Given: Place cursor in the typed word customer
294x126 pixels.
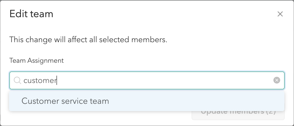Looking at the screenshot, I should [40, 81].
